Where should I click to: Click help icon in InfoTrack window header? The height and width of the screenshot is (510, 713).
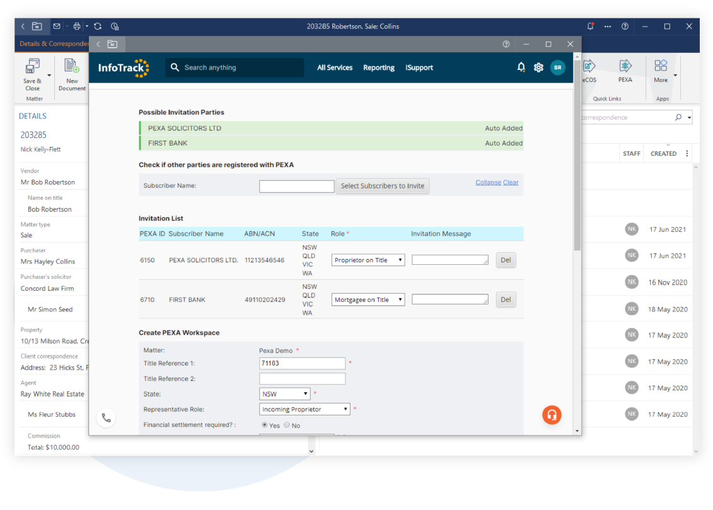click(506, 44)
